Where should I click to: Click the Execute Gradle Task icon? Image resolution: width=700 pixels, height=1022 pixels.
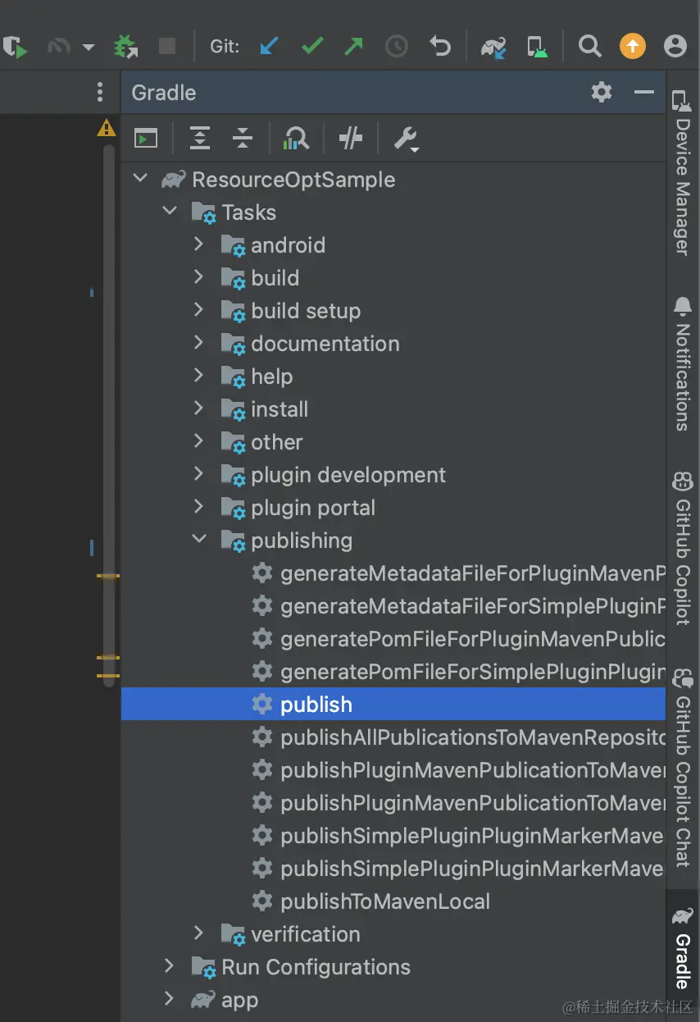pyautogui.click(x=146, y=139)
